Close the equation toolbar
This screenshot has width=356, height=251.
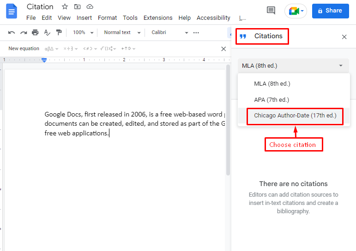pos(223,49)
